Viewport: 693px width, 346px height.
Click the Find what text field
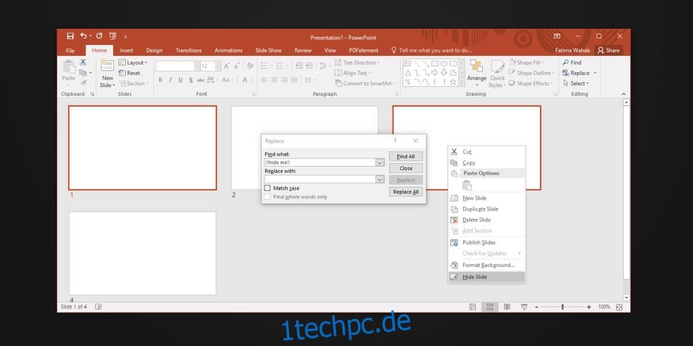tap(320, 163)
